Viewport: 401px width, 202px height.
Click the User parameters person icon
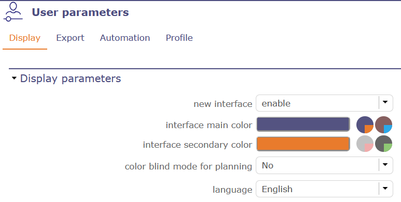(x=13, y=12)
